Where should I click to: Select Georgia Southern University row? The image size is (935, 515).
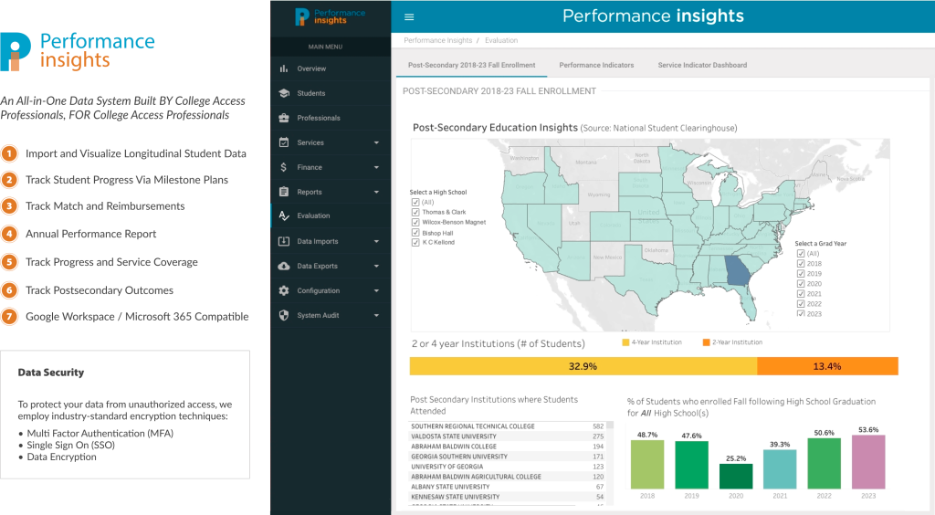(508, 457)
